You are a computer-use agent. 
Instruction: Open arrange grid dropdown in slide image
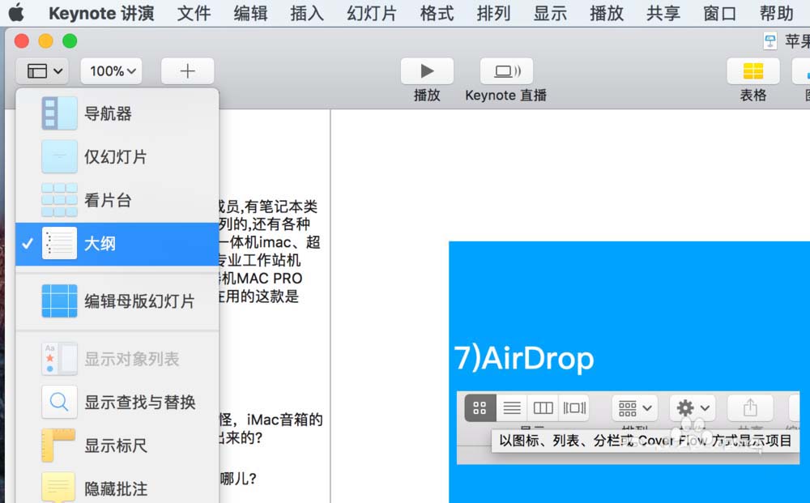[x=635, y=408]
